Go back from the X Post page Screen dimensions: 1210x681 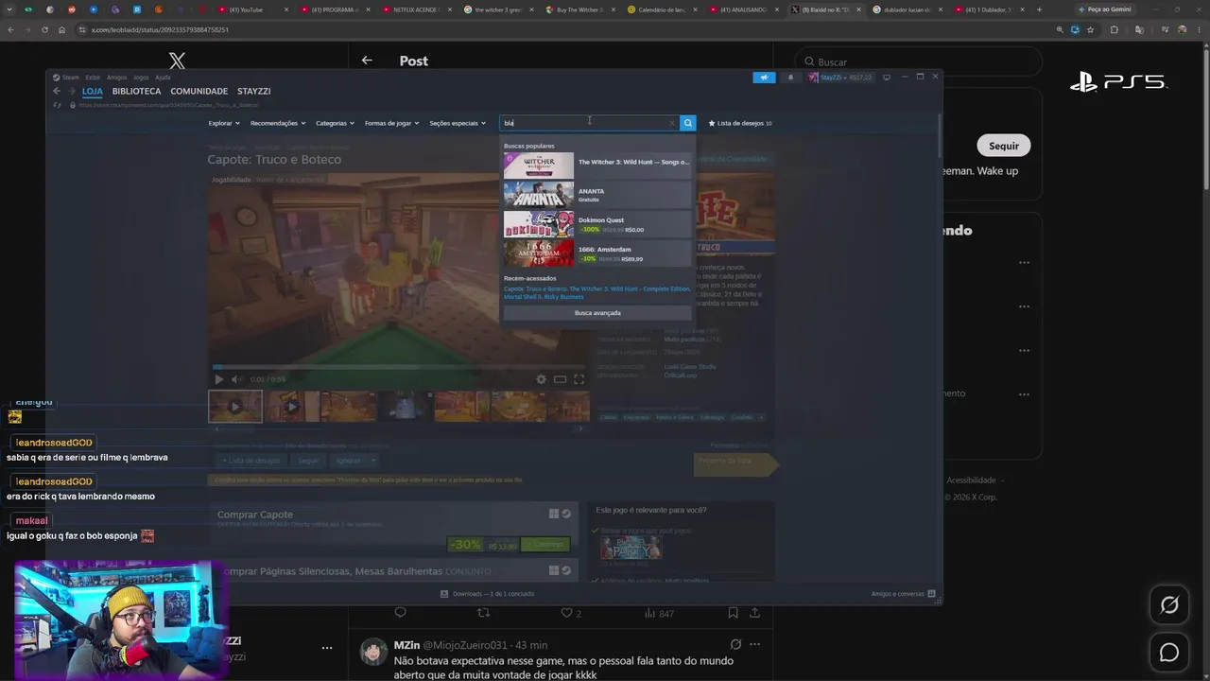point(367,61)
